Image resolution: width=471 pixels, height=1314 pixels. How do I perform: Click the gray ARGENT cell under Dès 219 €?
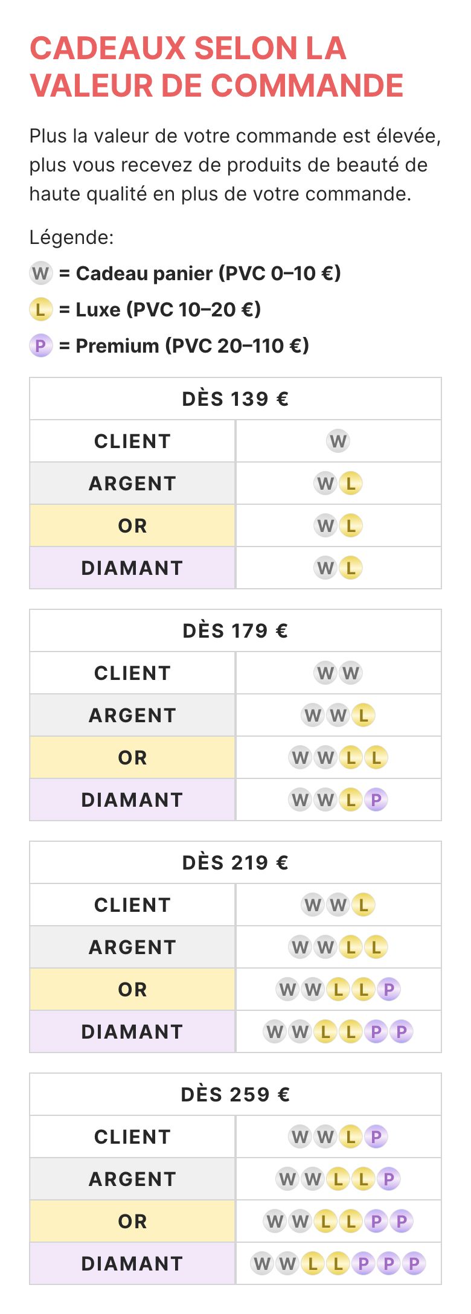tap(132, 947)
